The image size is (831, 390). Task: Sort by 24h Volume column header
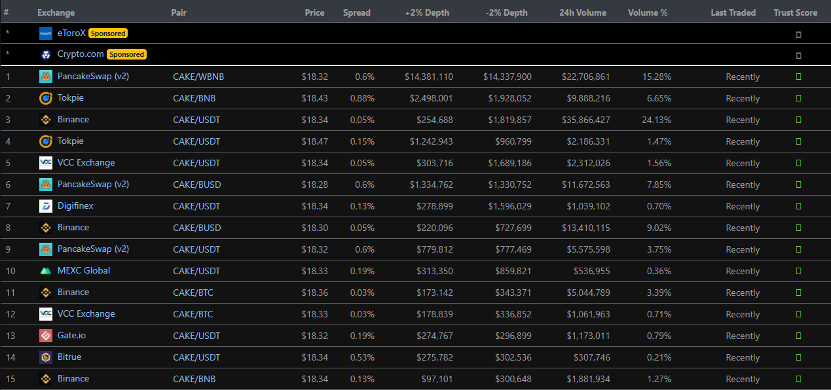click(583, 12)
